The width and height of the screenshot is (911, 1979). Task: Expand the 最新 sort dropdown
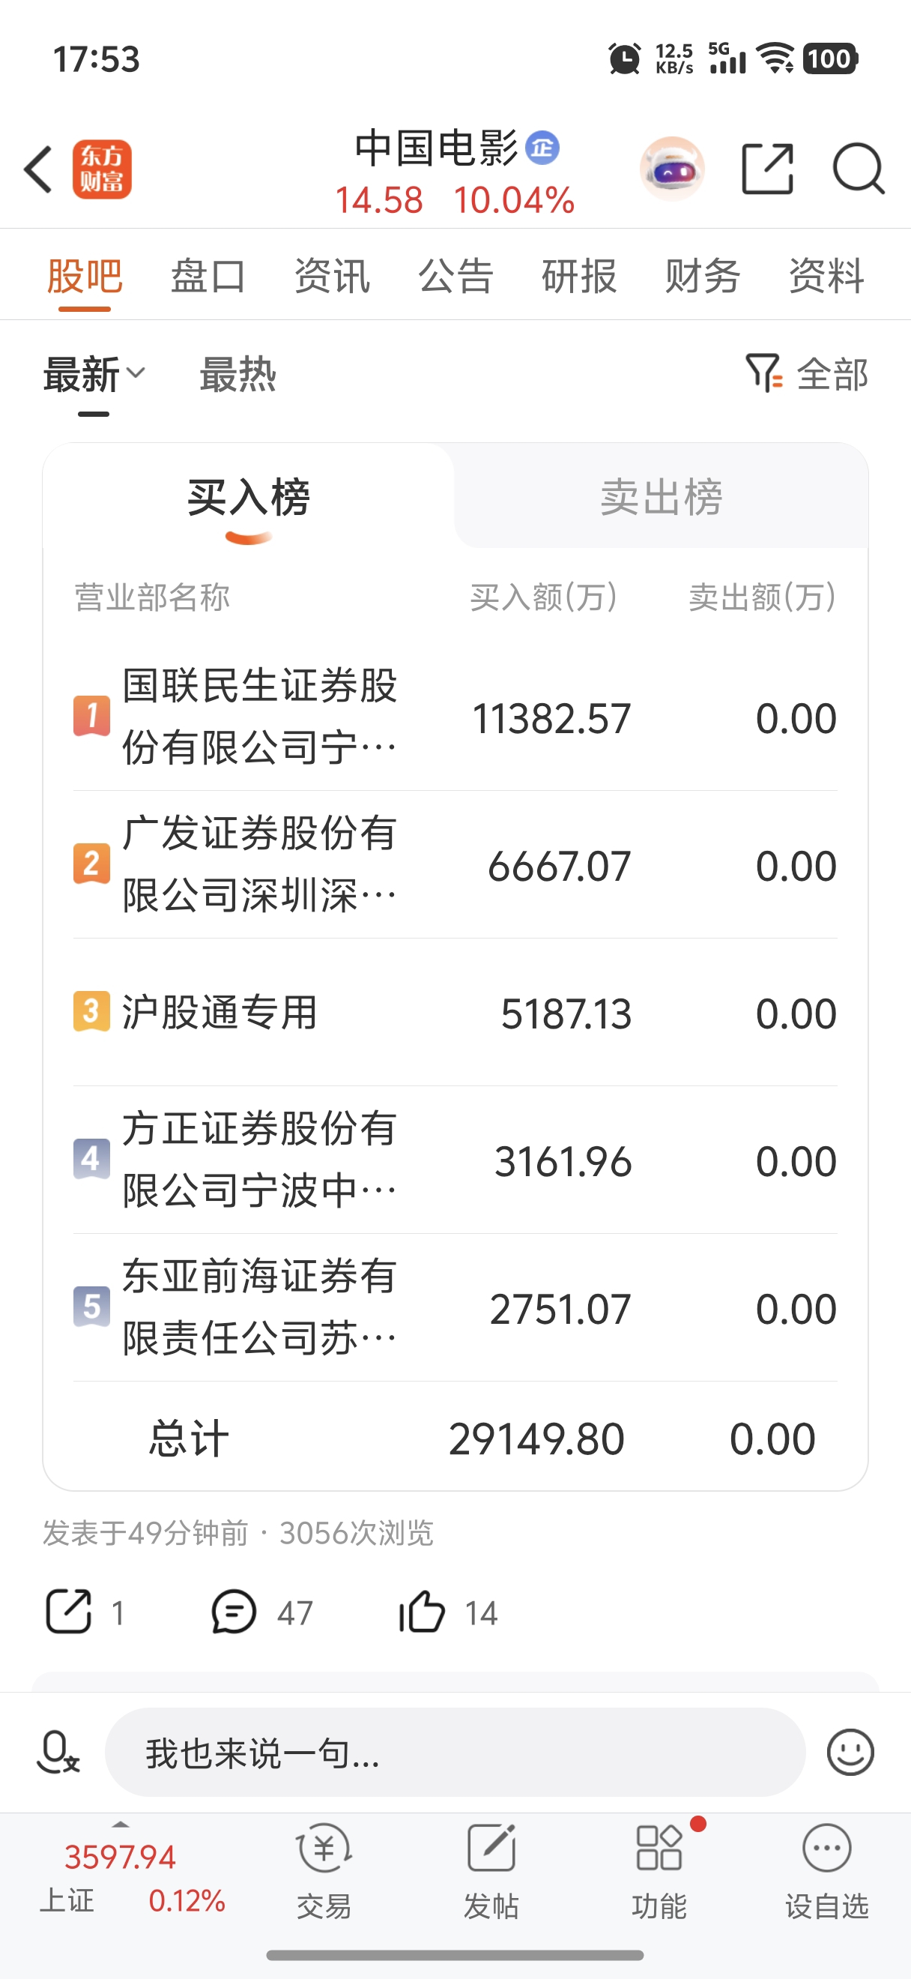pos(94,375)
